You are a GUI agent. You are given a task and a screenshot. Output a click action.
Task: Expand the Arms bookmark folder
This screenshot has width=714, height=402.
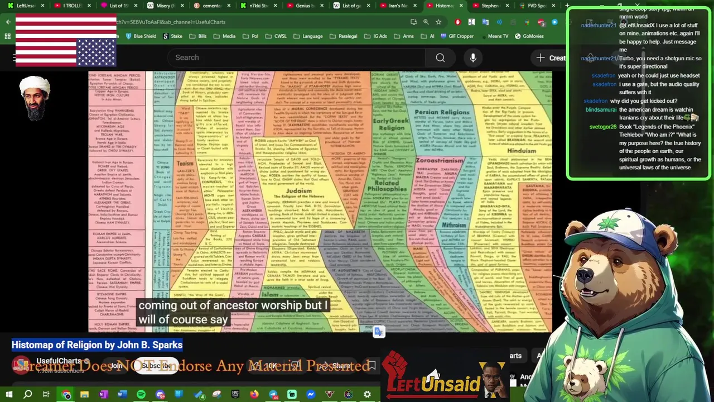(404, 36)
